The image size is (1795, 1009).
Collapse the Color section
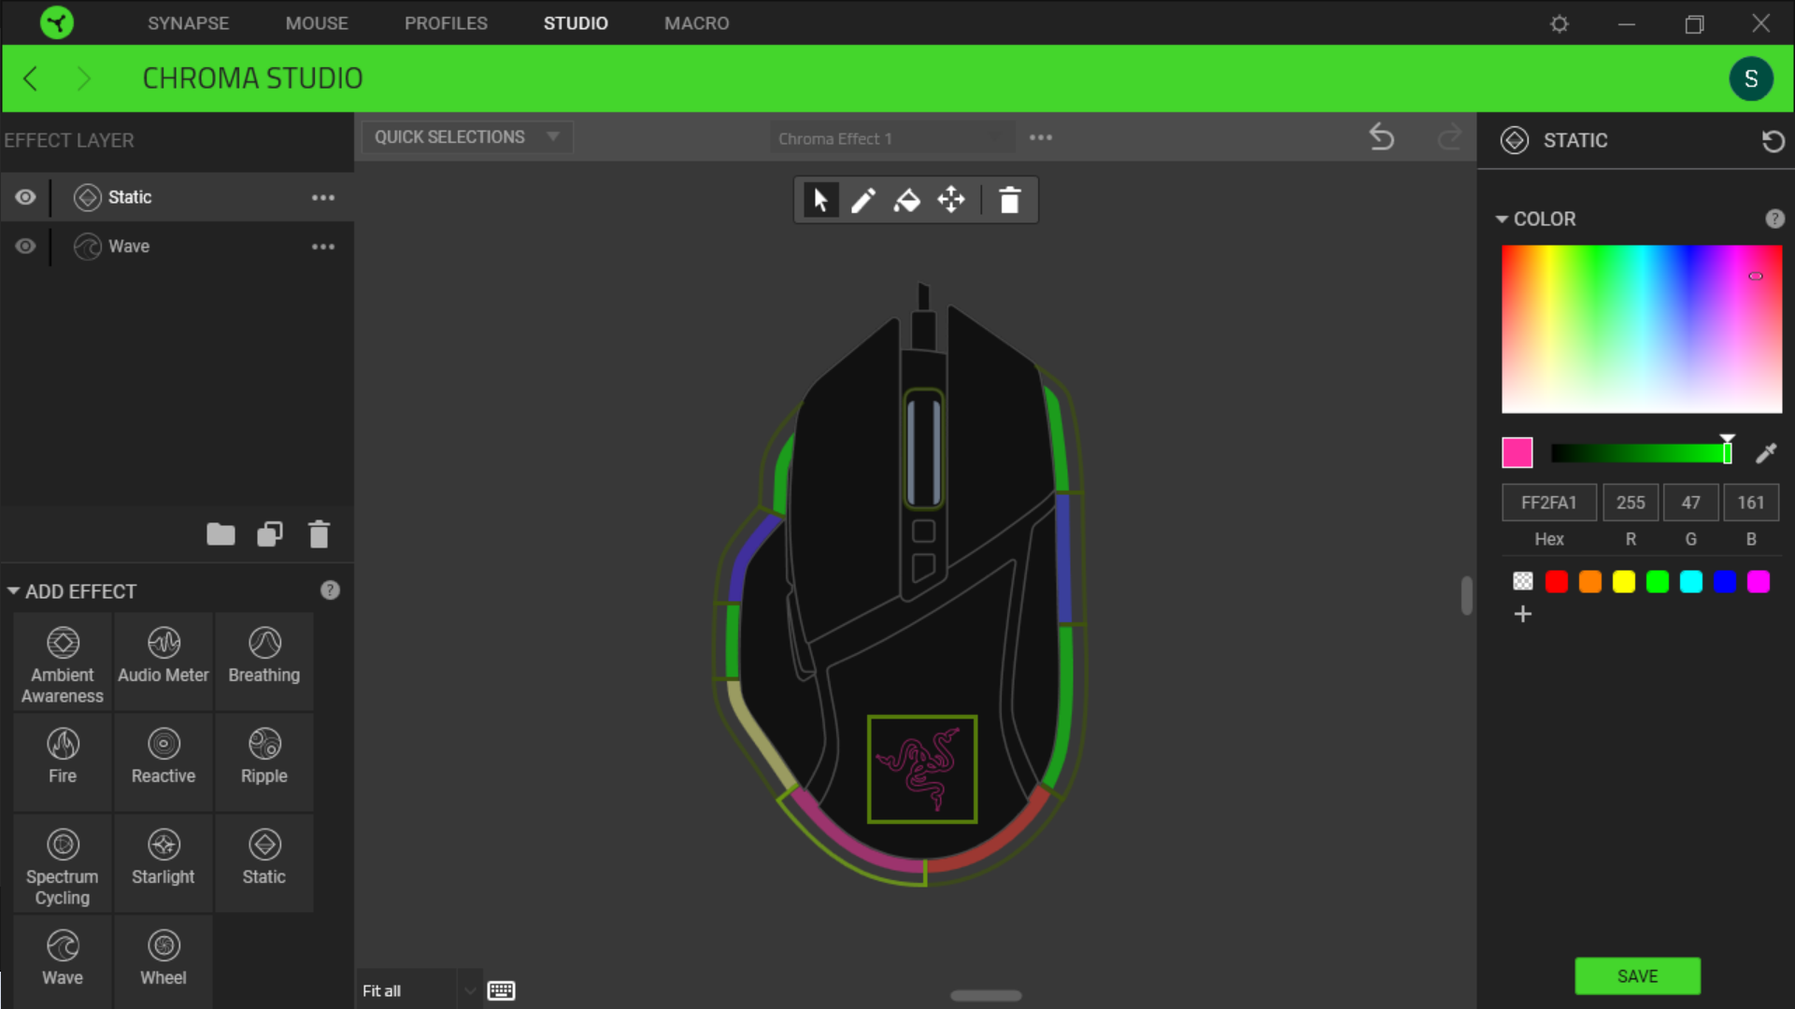coord(1502,219)
